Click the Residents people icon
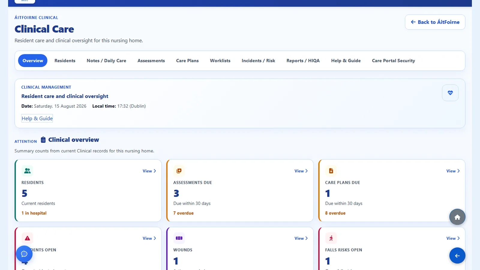 (x=27, y=171)
